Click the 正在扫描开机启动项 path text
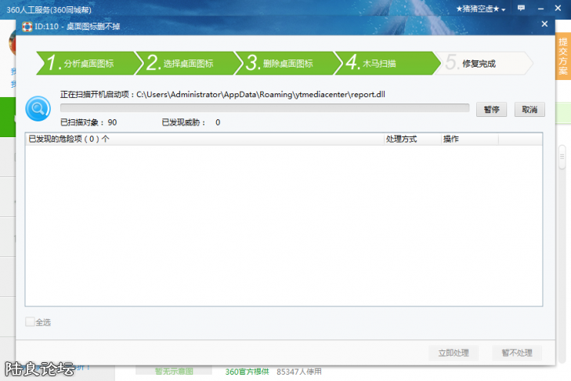 click(x=222, y=94)
